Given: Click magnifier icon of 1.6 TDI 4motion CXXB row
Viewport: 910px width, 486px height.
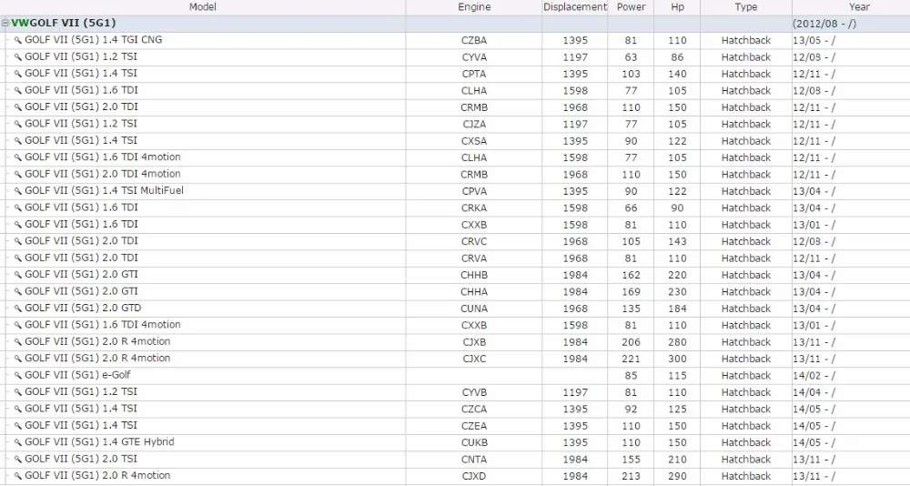Looking at the screenshot, I should [x=18, y=325].
